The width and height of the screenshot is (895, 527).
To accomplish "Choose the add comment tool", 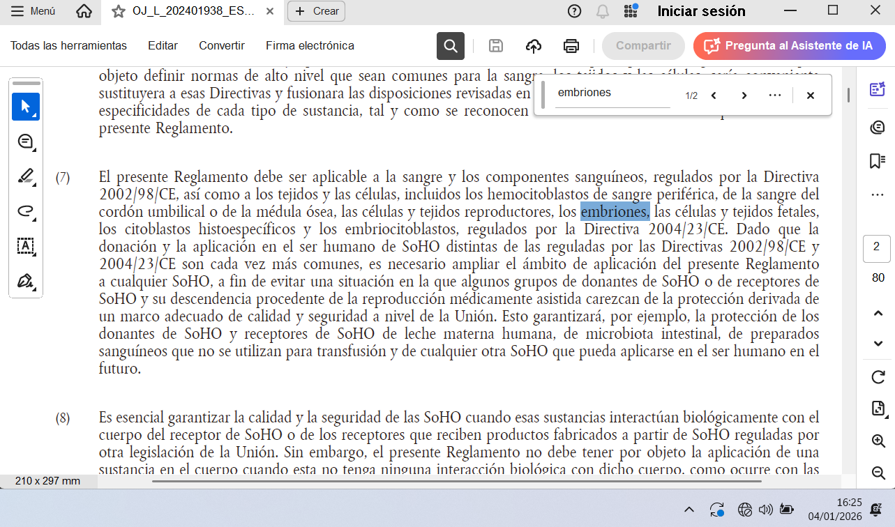I will point(26,142).
